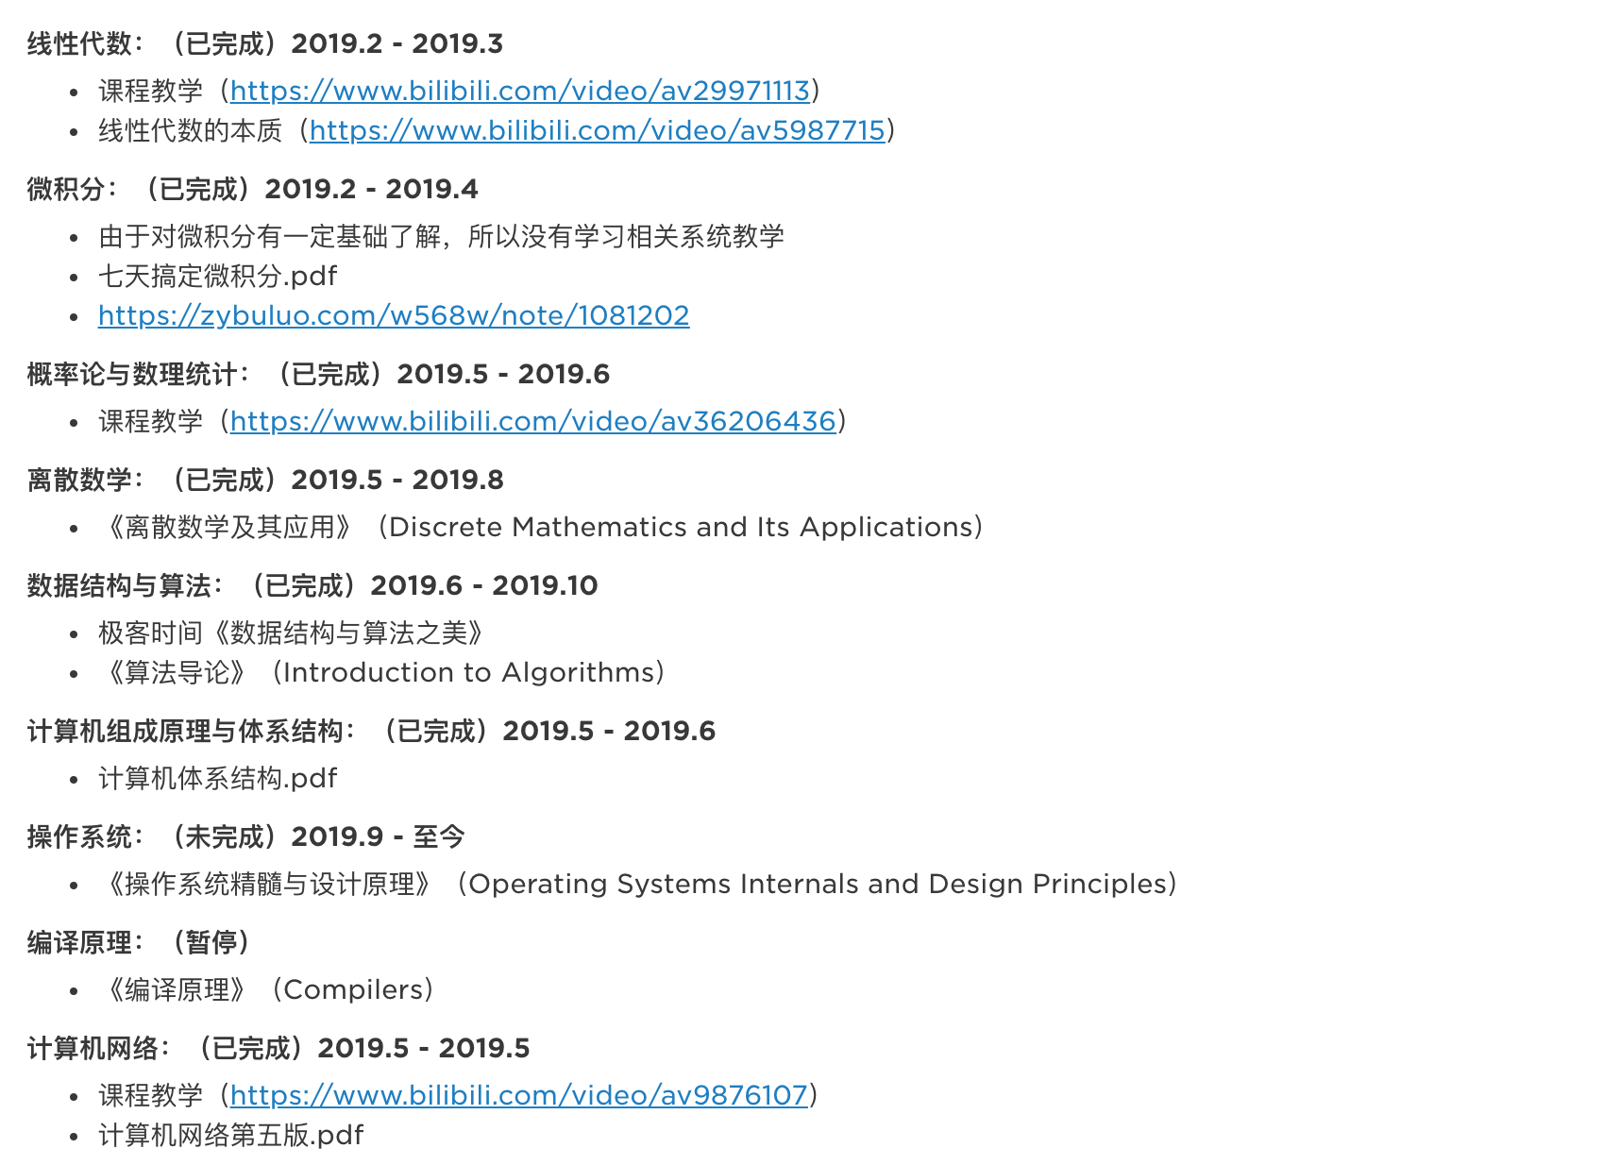Click 极客时间《数据结构与算法之美》 item

293,633
